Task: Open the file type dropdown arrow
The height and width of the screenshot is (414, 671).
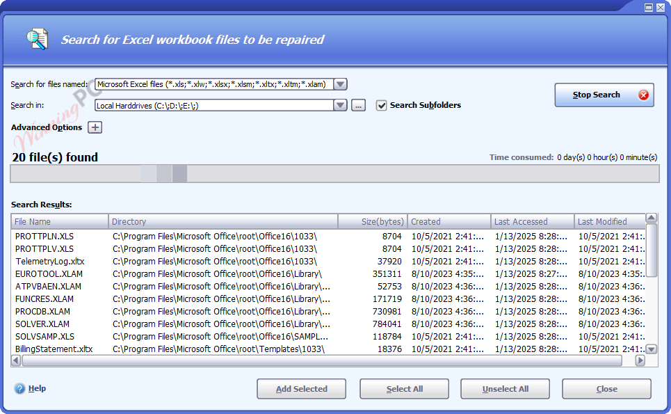Action: point(340,84)
